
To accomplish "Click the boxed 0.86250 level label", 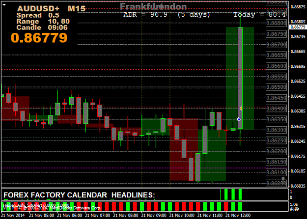I will tap(276, 140).
